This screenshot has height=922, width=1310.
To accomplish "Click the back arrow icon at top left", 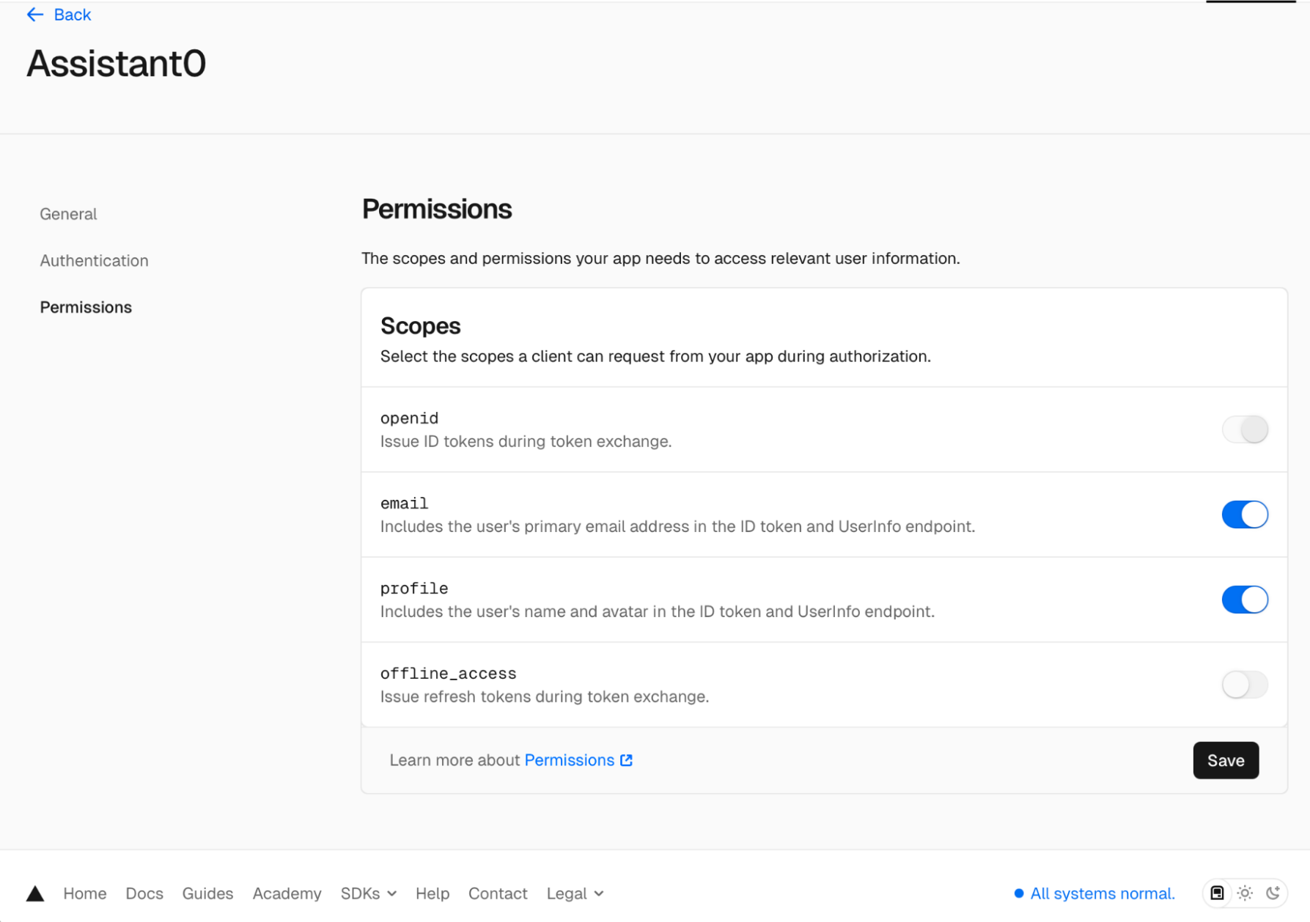I will [34, 14].
